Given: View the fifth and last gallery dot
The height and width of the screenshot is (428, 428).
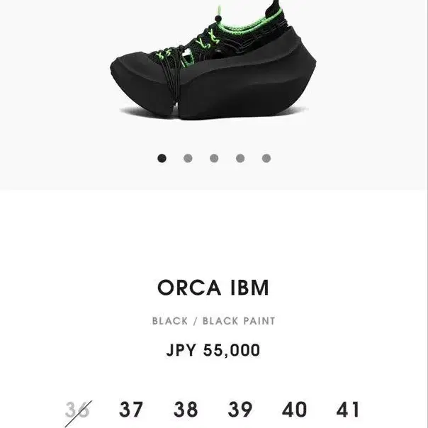Looking at the screenshot, I should 266,158.
